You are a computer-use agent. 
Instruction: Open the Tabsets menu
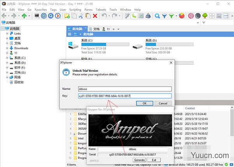click(101, 10)
